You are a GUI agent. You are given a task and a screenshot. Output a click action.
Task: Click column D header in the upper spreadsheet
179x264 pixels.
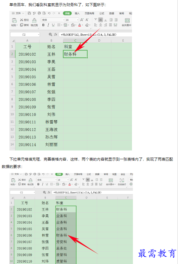click(x=99, y=41)
